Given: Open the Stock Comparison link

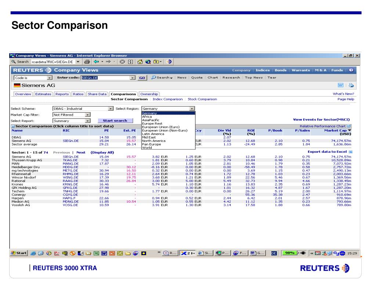Looking at the screenshot, I should click(202, 99).
